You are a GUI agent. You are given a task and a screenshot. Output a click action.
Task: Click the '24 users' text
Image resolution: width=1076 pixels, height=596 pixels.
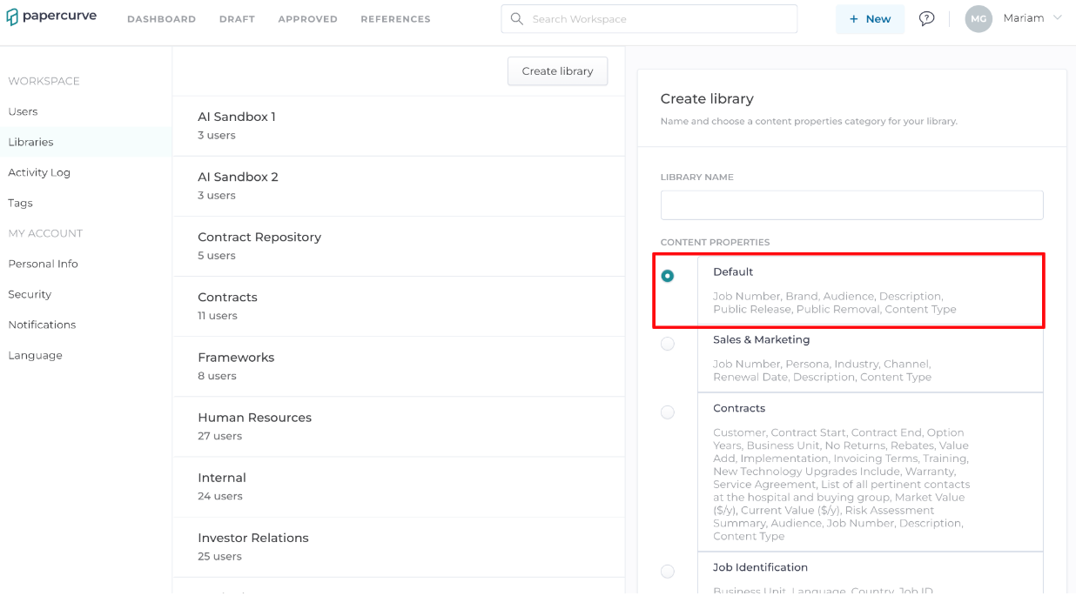point(220,496)
